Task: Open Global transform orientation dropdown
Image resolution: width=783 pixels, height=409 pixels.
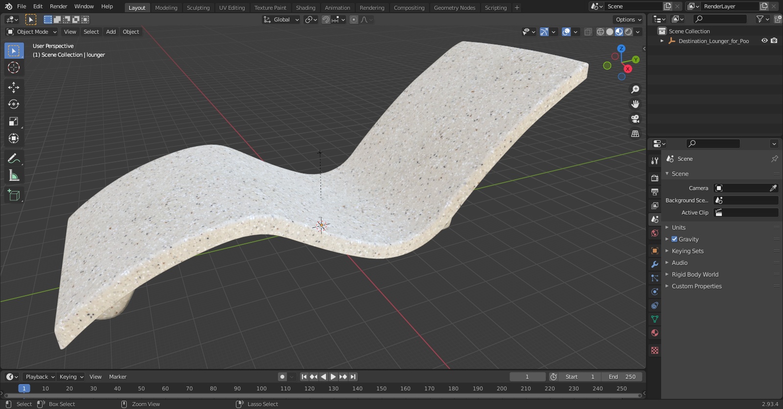Action: pos(281,20)
